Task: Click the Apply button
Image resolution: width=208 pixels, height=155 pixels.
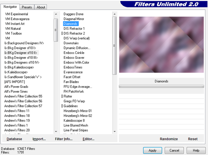Action: click(x=153, y=150)
